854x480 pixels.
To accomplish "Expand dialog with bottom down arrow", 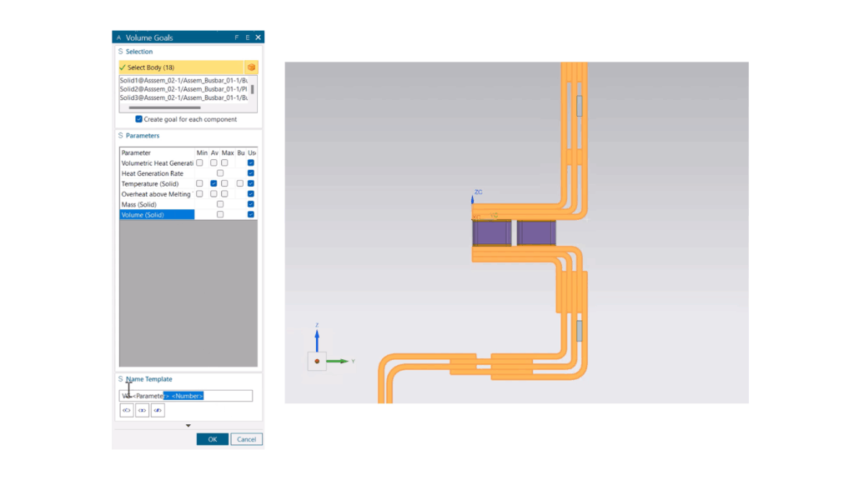I will tap(188, 426).
